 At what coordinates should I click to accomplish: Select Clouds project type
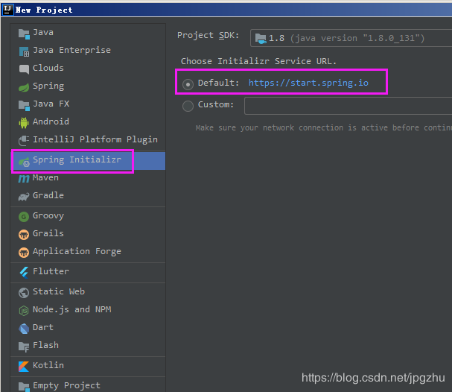pos(88,68)
